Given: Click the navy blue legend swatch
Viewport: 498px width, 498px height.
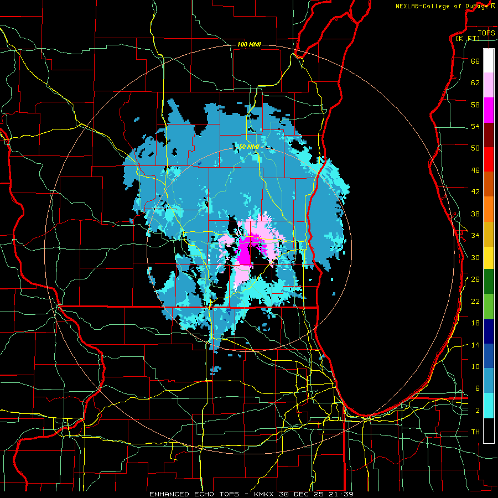Looking at the screenshot, I should tap(489, 331).
